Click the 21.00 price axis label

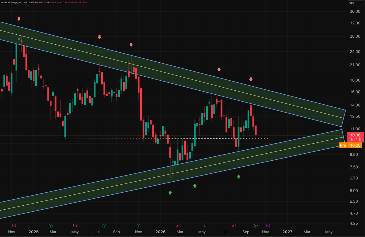click(x=355, y=65)
